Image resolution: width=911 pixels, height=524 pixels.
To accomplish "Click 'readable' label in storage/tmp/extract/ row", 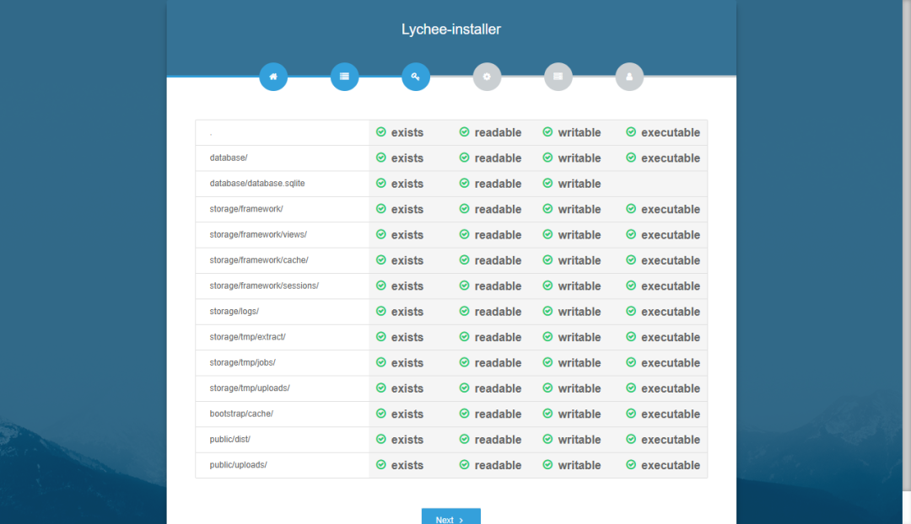I will click(498, 337).
